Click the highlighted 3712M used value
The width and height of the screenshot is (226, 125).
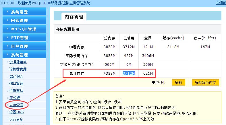pyautogui.click(x=129, y=74)
